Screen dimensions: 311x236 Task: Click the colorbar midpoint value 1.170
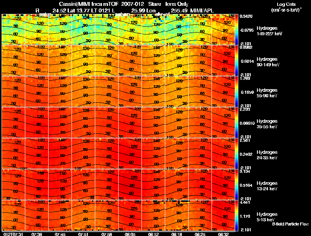pos(245,217)
